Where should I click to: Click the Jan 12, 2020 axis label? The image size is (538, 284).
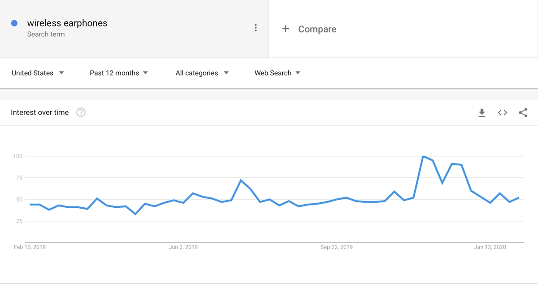tap(490, 247)
